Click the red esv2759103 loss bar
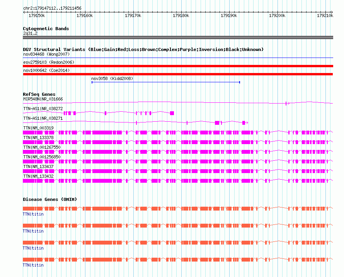Viewport: 344px width, 277px height. 178,66
